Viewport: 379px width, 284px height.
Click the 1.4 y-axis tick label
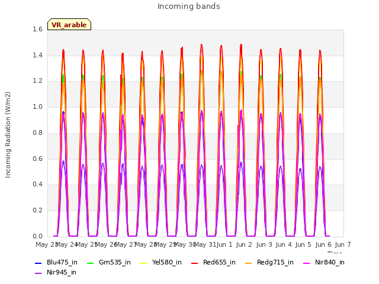[37, 55]
